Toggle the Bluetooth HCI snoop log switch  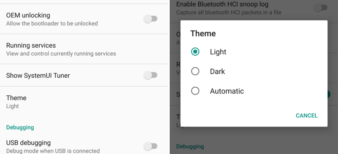pos(320,7)
